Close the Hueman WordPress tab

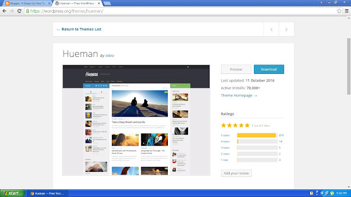99,3
